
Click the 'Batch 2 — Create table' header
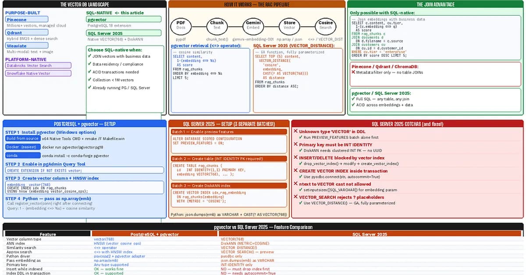(x=229, y=159)
